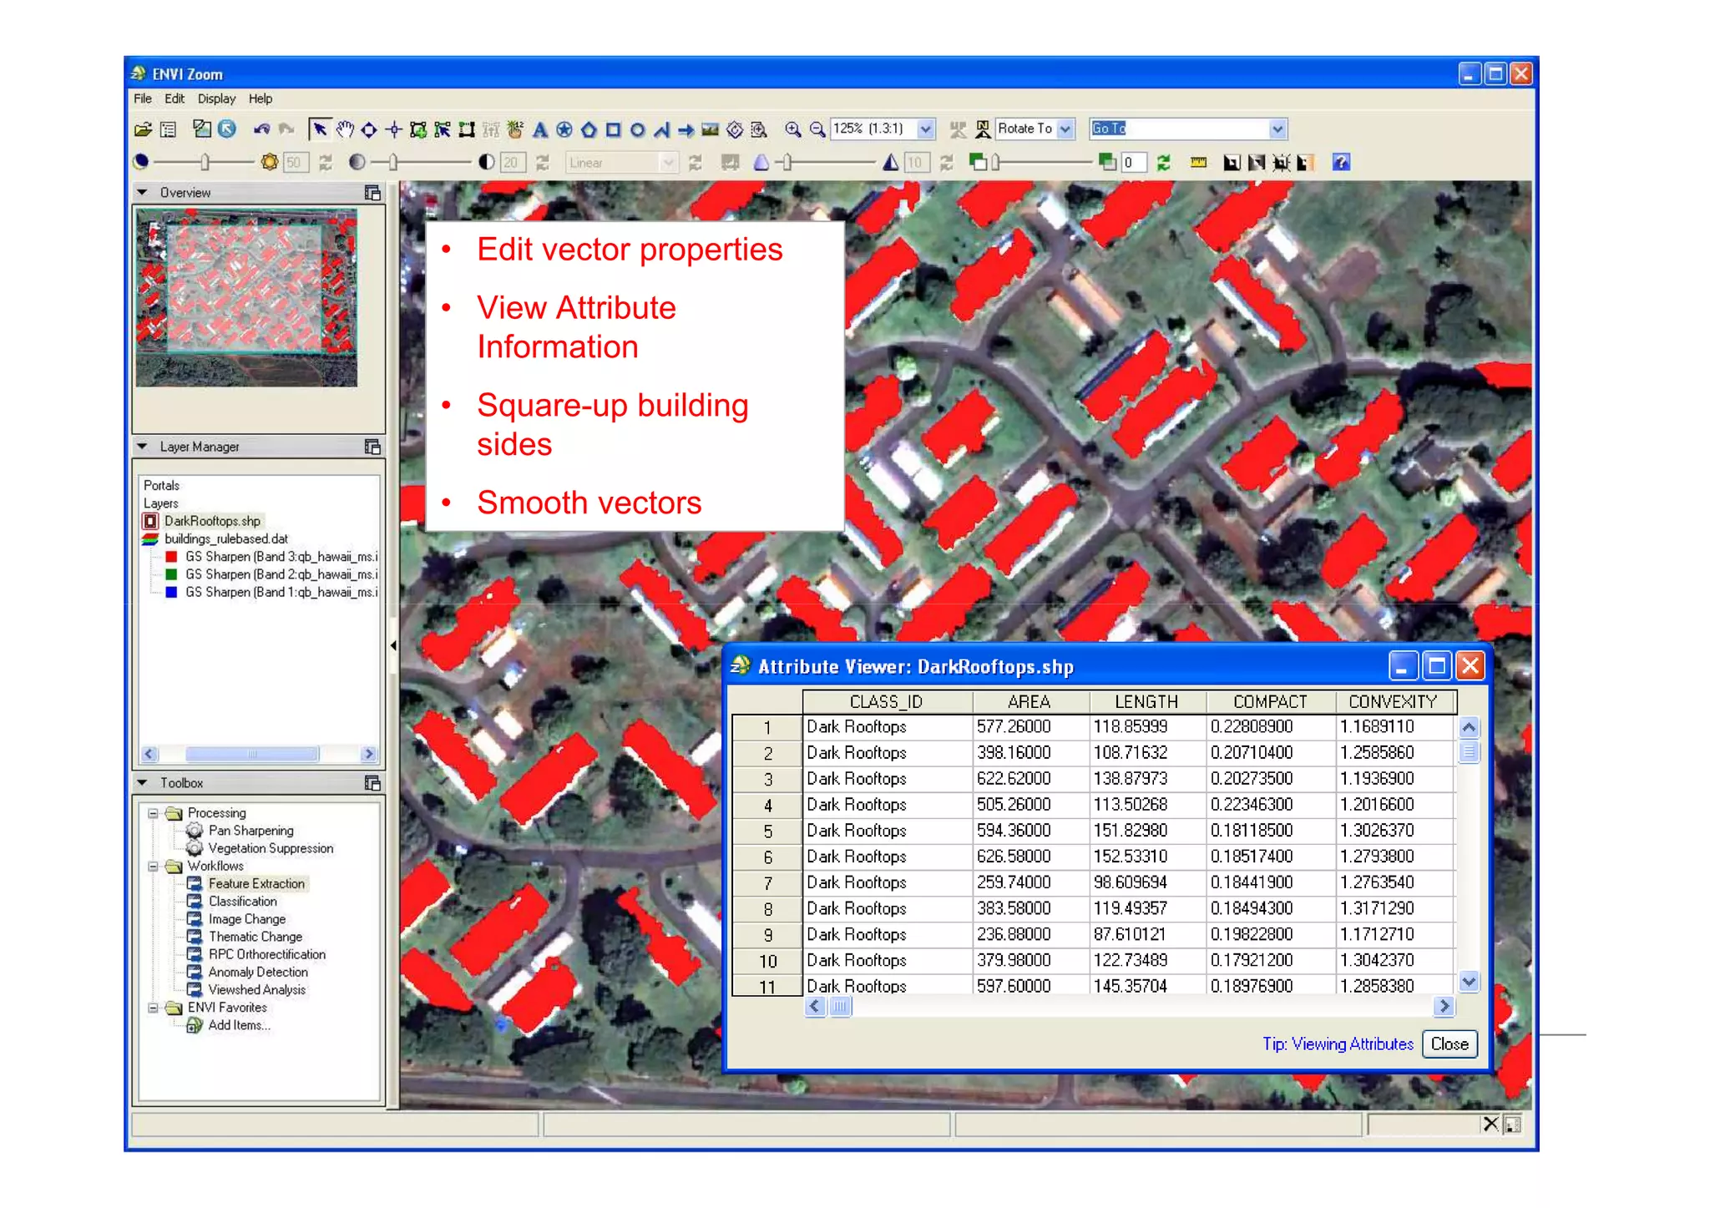Open the File menu
Image resolution: width=1710 pixels, height=1208 pixels.
pyautogui.click(x=143, y=99)
